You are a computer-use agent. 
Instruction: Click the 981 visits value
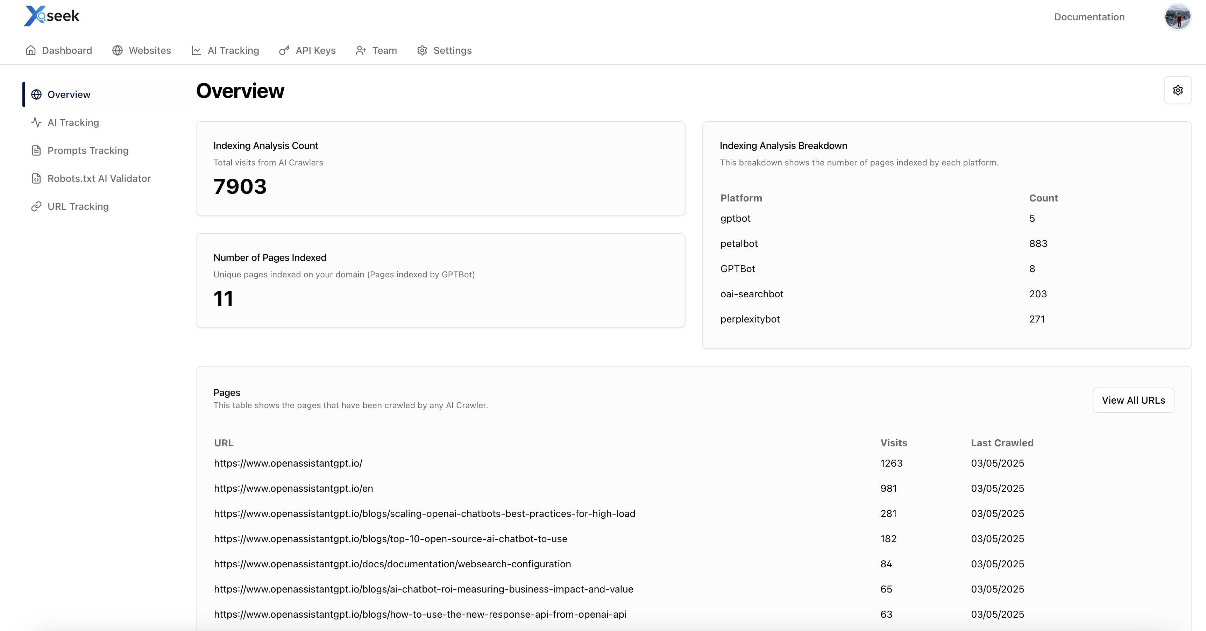point(888,489)
